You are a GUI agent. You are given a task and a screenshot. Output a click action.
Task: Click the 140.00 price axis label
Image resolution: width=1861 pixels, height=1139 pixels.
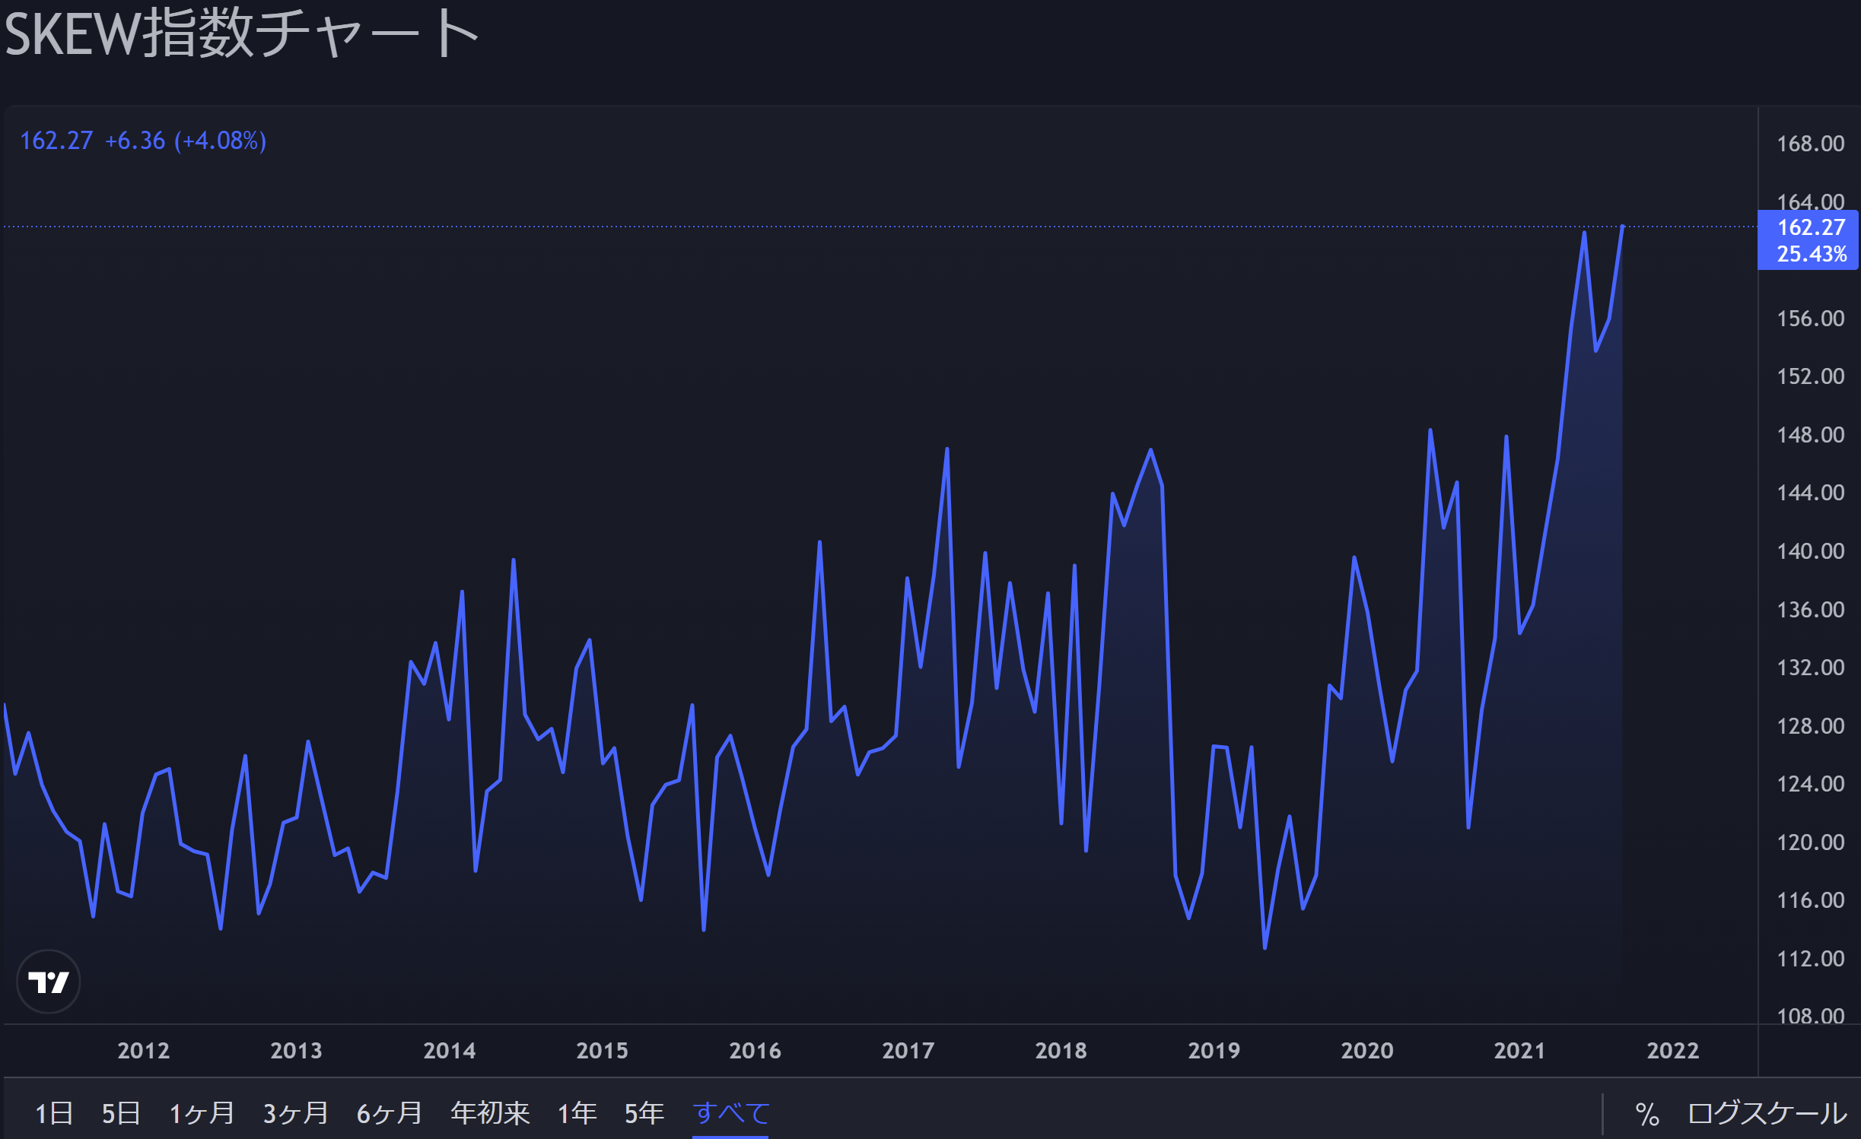[x=1810, y=551]
